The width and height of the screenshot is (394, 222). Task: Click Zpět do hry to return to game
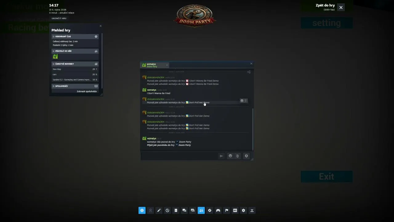pos(325,5)
